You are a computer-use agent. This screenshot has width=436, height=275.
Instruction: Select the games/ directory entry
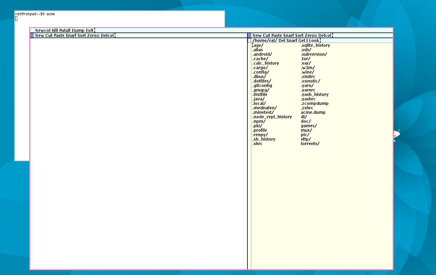[x=309, y=126]
